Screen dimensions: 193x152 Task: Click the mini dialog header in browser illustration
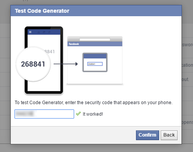click(x=95, y=56)
